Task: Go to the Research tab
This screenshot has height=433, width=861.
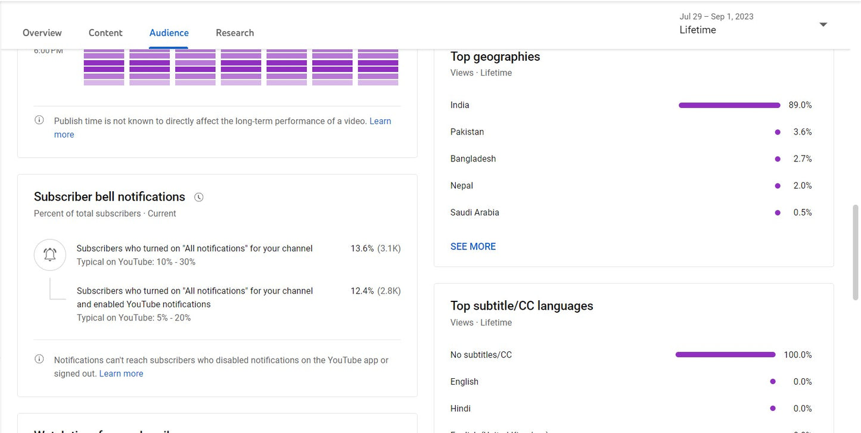Action: coord(235,33)
